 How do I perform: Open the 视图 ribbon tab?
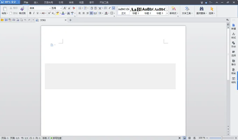pyautogui.click(x=81, y=2)
